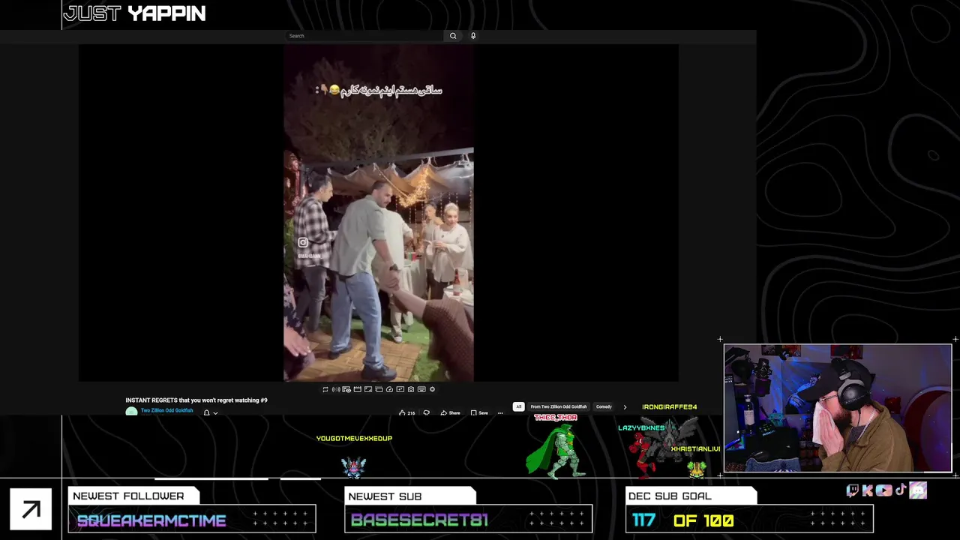Click newest sub name BASESECRET81
Image resolution: width=960 pixels, height=540 pixels.
(x=419, y=520)
